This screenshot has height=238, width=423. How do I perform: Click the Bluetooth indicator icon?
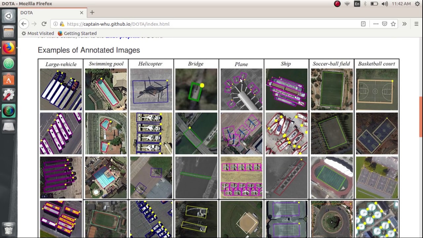tap(365, 4)
